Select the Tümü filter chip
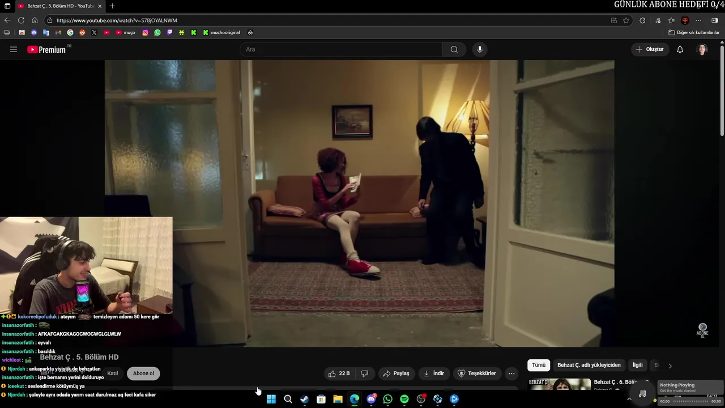 pos(539,365)
